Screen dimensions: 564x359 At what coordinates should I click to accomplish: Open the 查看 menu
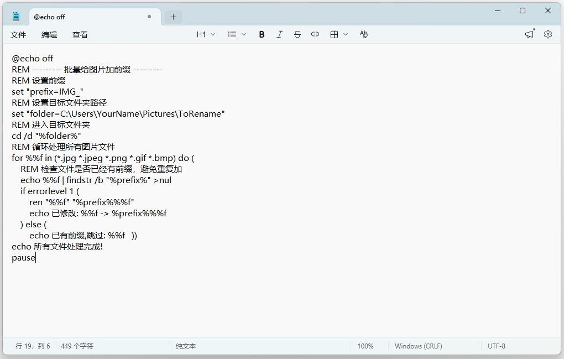coord(80,35)
